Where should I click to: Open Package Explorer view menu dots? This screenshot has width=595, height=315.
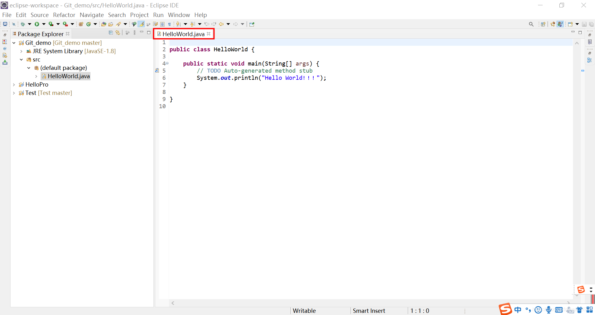134,32
